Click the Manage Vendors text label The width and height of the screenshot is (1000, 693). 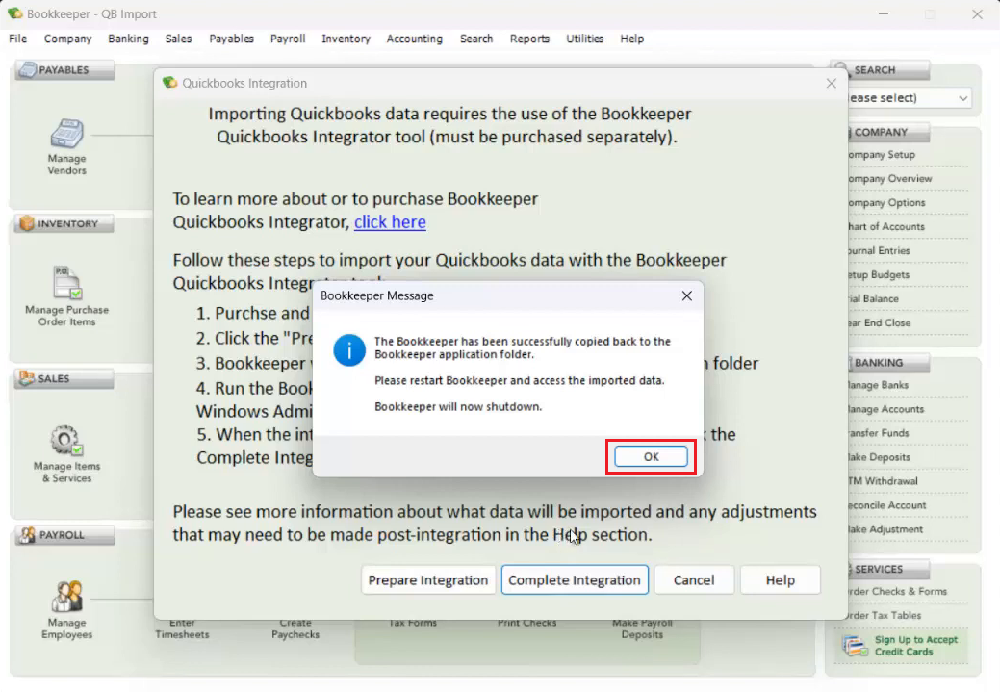click(x=67, y=165)
